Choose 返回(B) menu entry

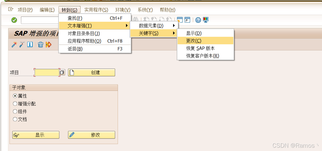(x=95, y=49)
